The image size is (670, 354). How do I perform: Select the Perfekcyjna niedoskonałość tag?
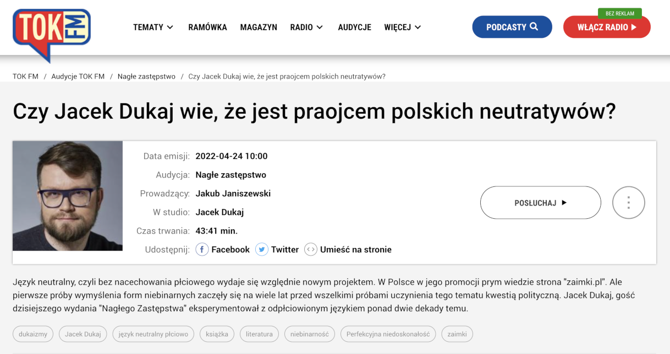tap(388, 334)
